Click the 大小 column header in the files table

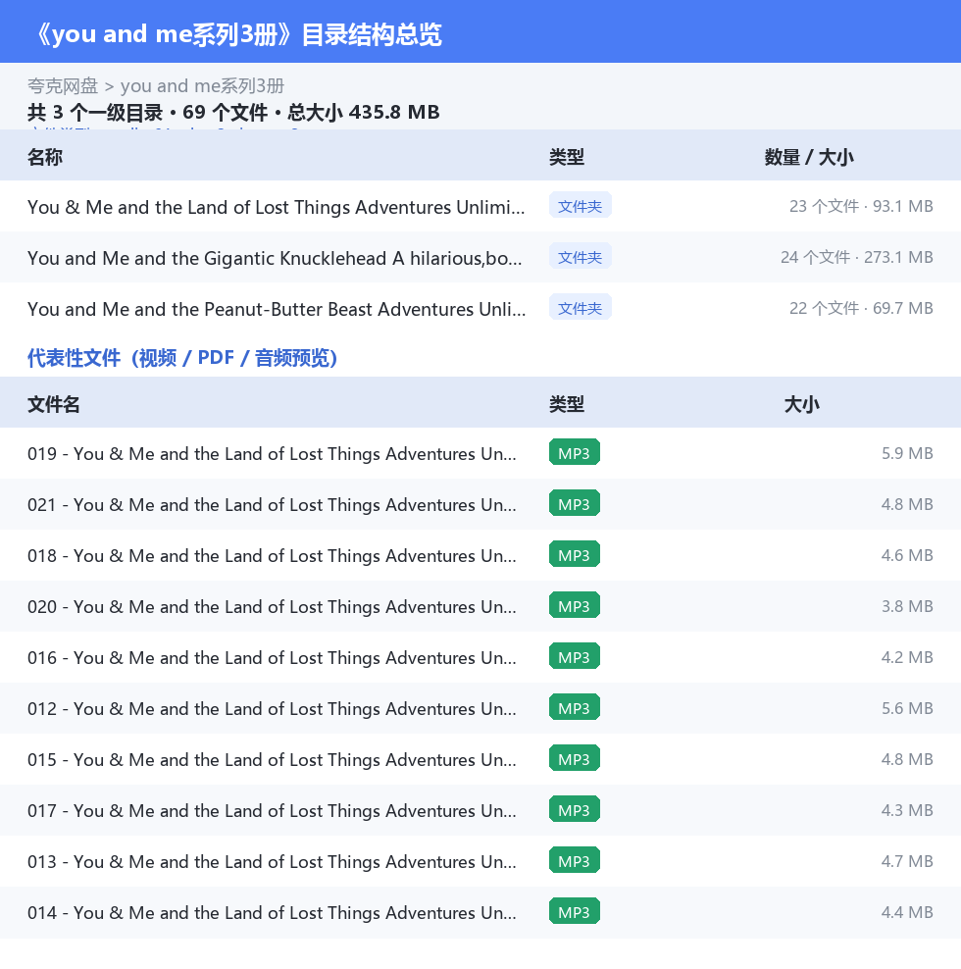point(801,404)
